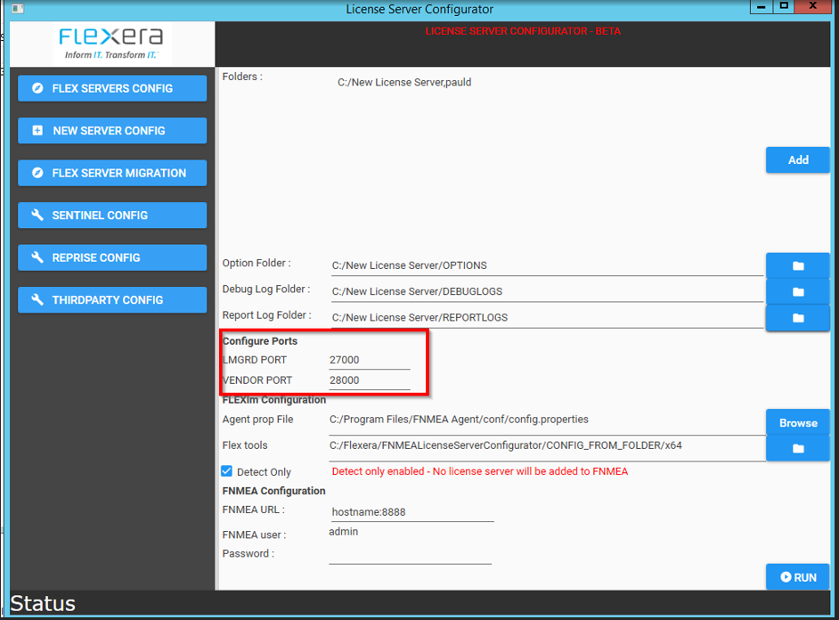Image resolution: width=839 pixels, height=620 pixels.
Task: Click the Debug Log Folder path field
Action: click(547, 291)
